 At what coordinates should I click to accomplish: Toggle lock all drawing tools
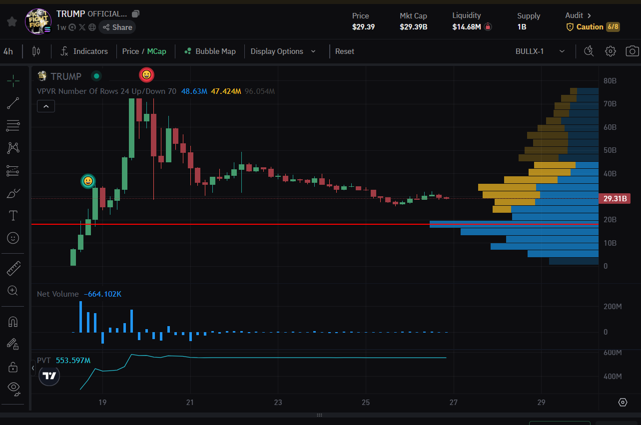point(13,367)
